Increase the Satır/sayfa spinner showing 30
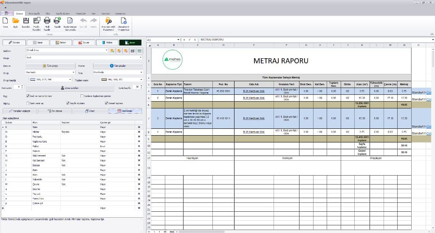Viewport: 435px width, 233px height. tap(141, 86)
